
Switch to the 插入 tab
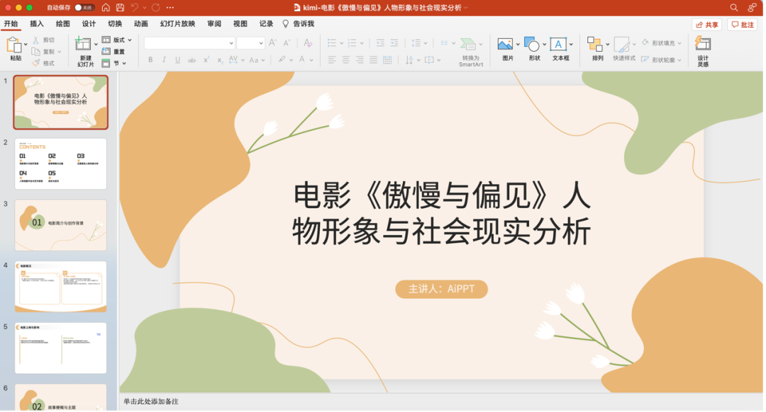37,23
